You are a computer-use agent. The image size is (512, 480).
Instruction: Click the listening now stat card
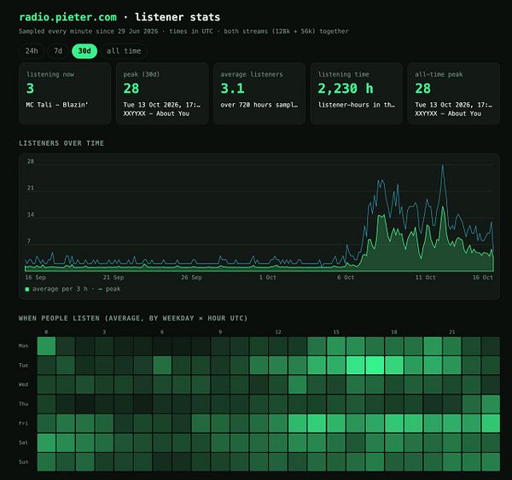pos(65,94)
